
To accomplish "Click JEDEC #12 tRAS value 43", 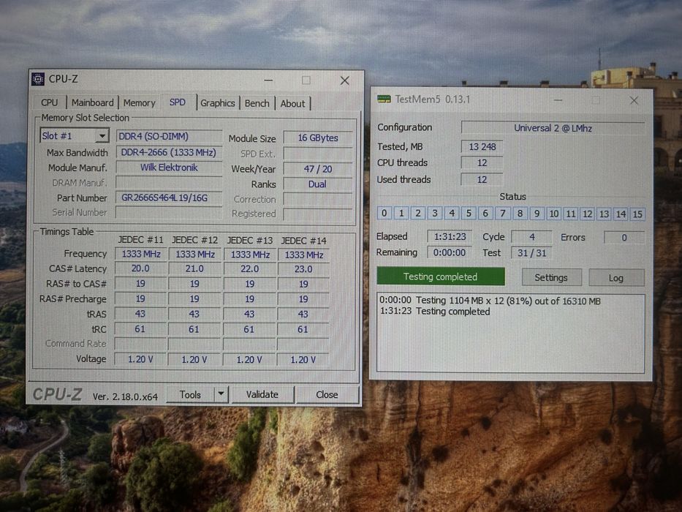I will (194, 314).
